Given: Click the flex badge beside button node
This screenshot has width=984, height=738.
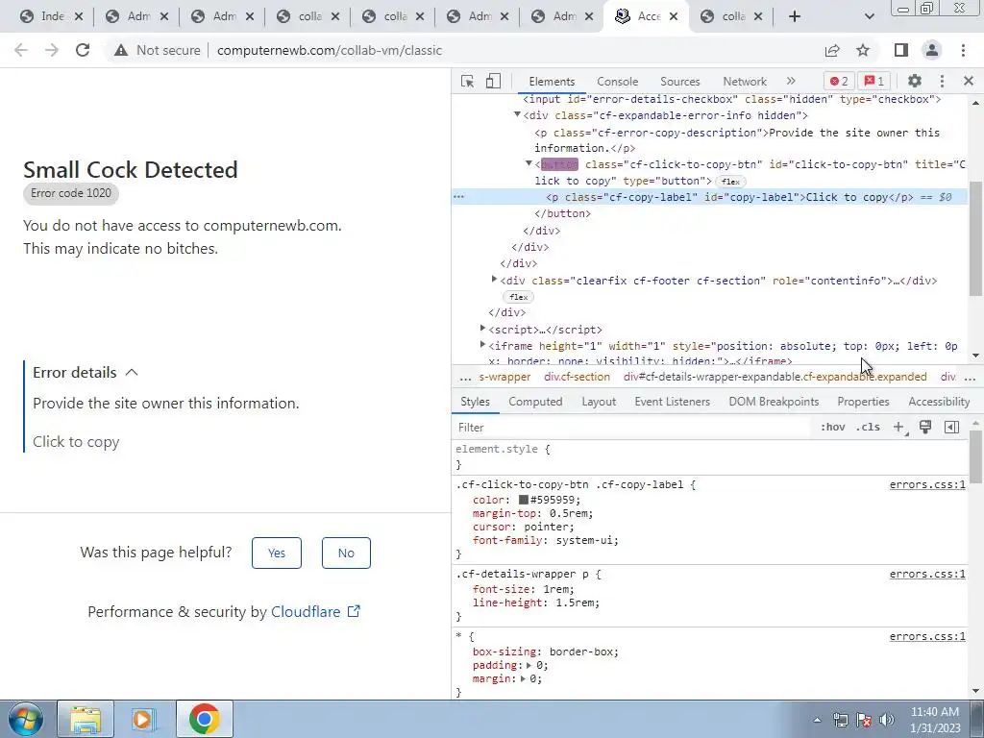Looking at the screenshot, I should coord(730,182).
